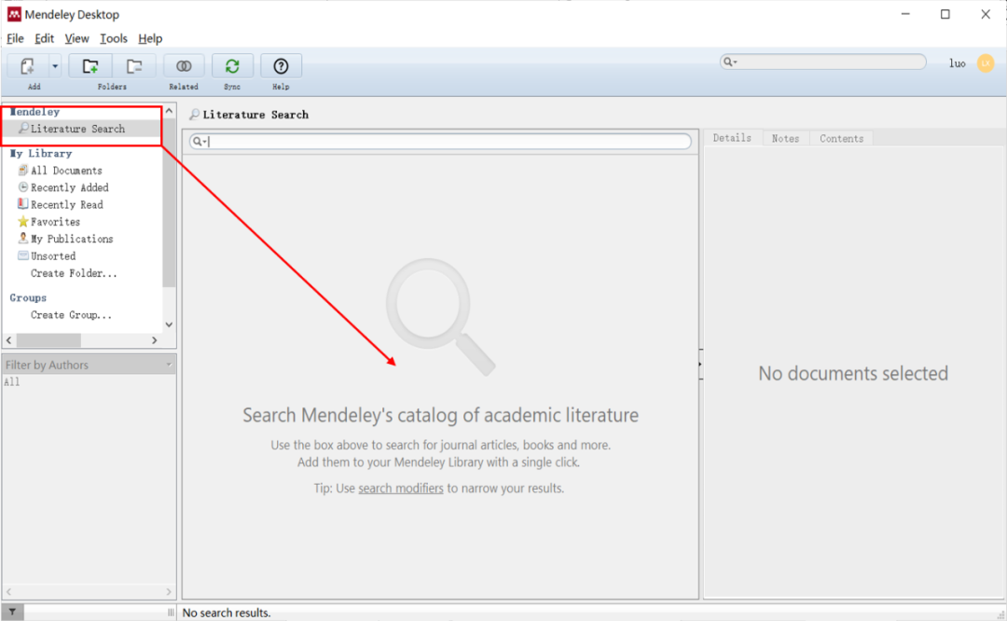The image size is (1007, 621).
Task: Click the Unsorted folder icon
Action: pyautogui.click(x=23, y=255)
